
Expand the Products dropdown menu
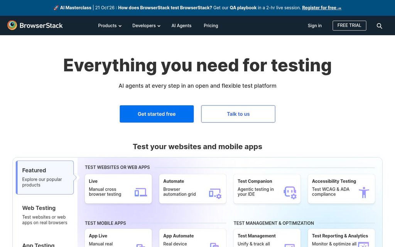coord(110,26)
